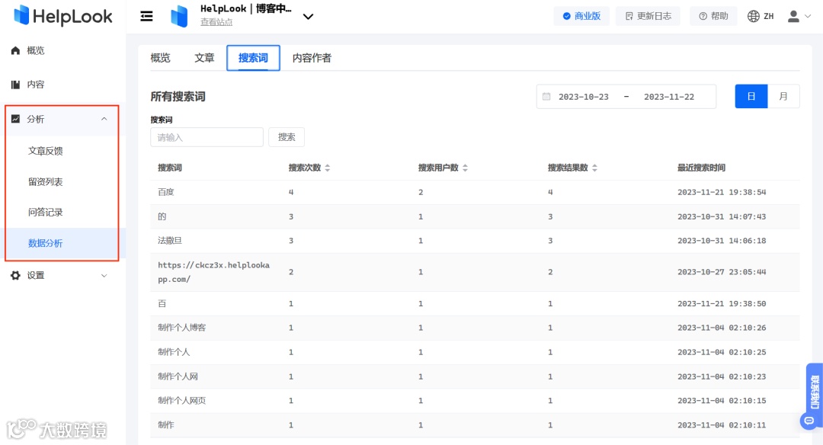This screenshot has width=823, height=445.
Task: Switch to the 内容作者 tab
Action: [311, 57]
